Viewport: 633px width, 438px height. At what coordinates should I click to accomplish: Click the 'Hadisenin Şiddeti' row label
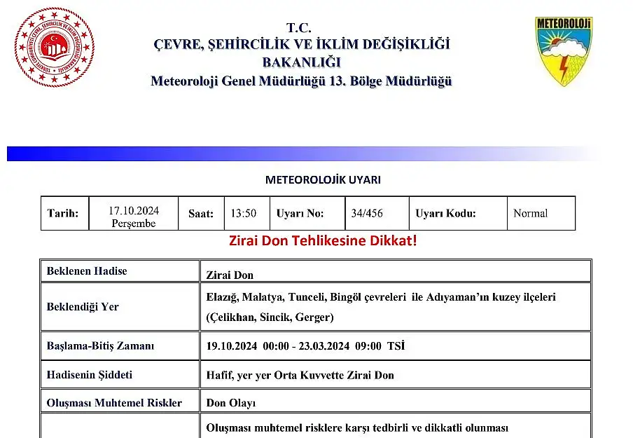click(x=89, y=374)
